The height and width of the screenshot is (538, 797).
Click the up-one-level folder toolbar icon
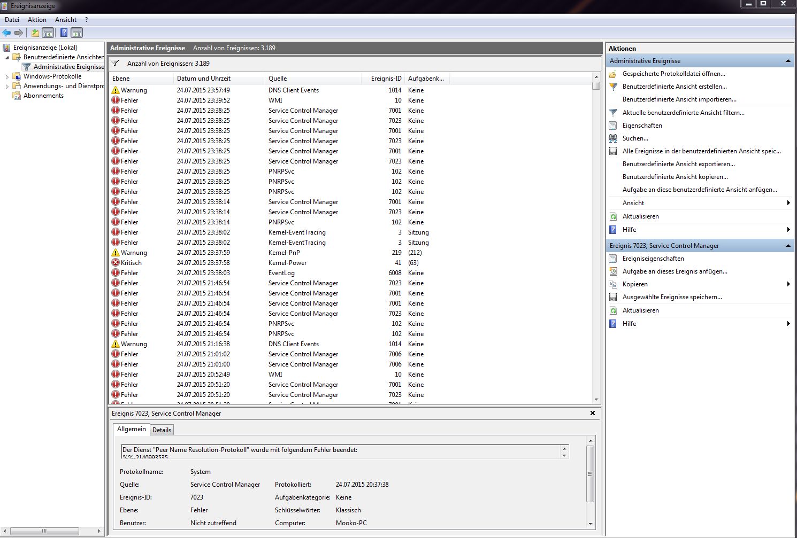(x=35, y=33)
